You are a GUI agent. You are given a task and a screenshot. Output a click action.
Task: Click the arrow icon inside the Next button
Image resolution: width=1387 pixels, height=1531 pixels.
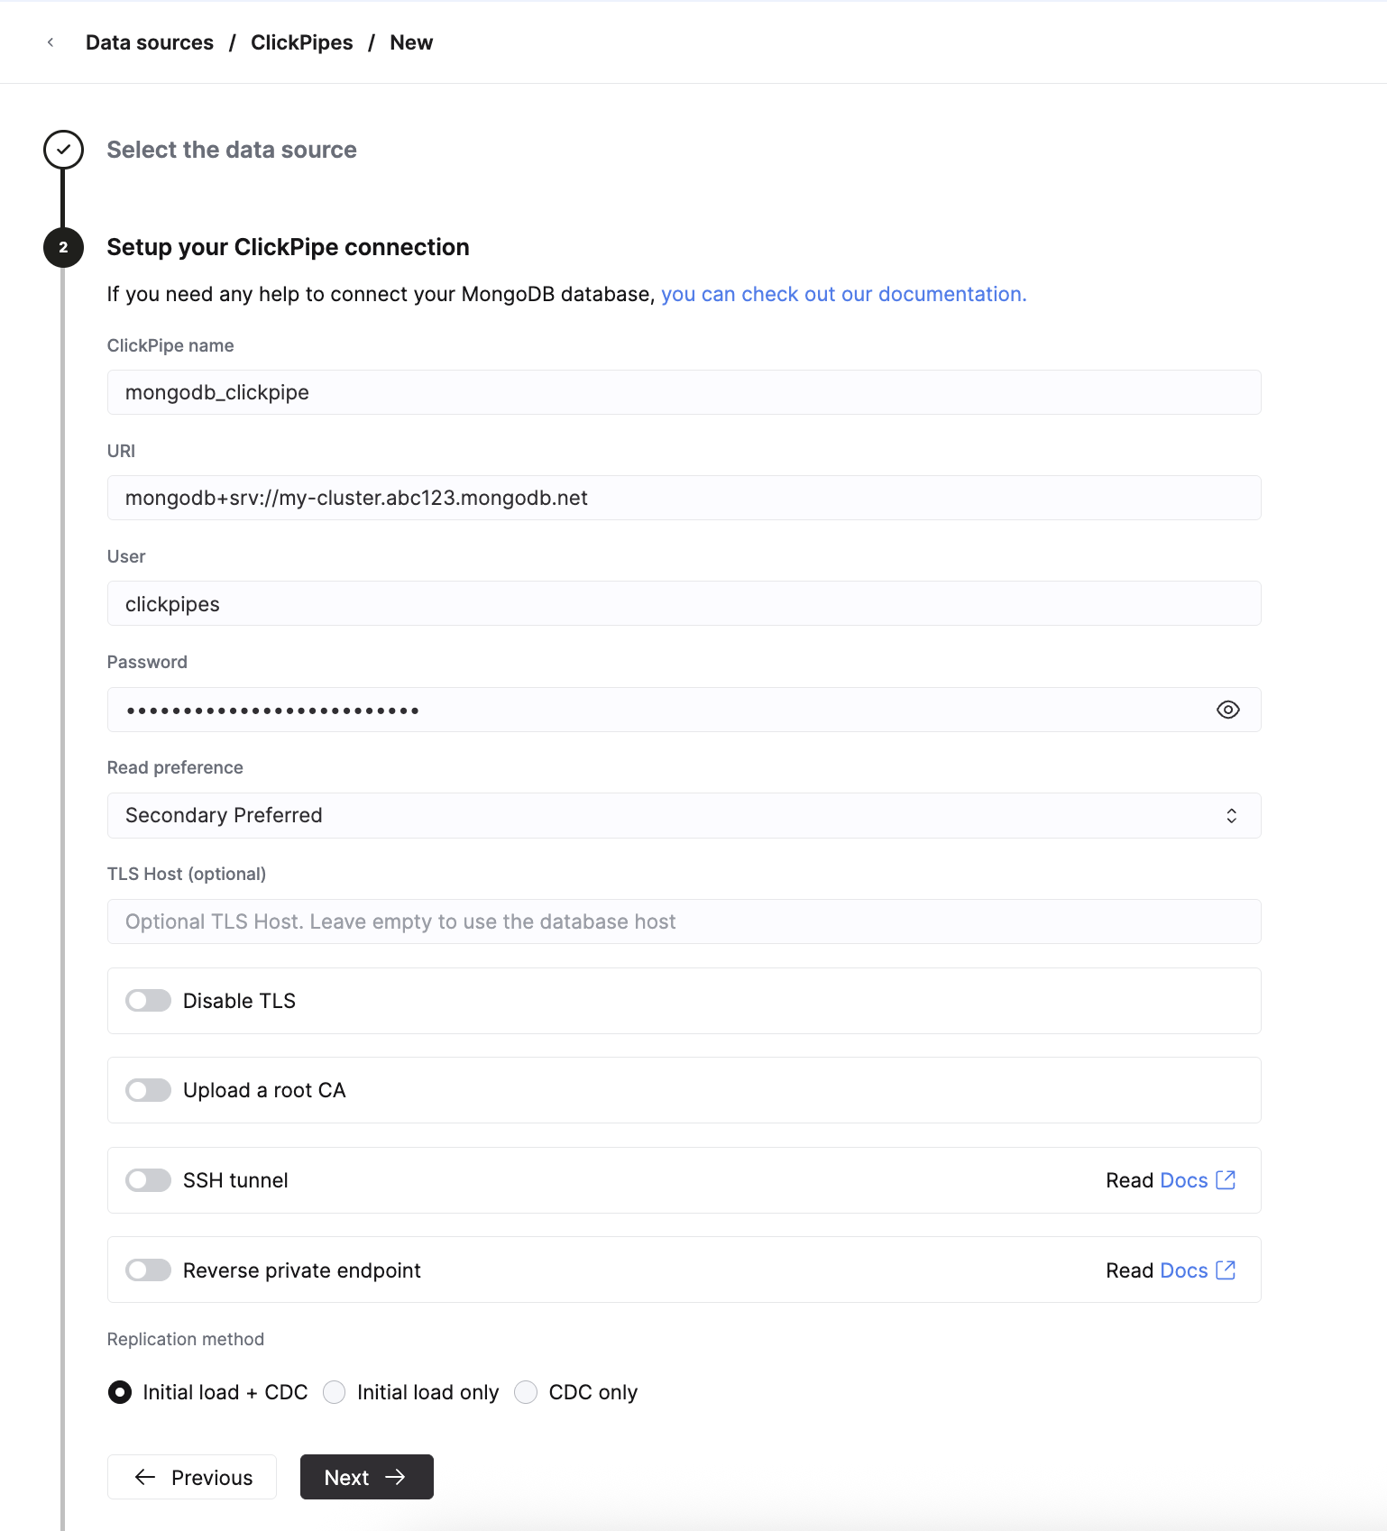[395, 1477]
